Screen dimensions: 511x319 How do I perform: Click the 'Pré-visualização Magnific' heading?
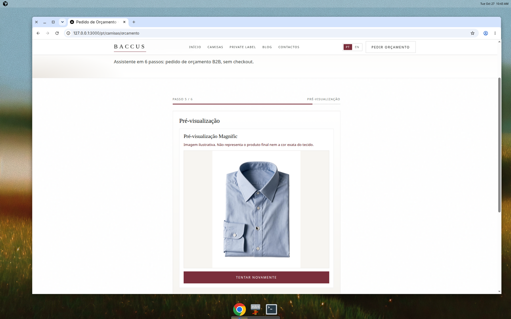pos(210,136)
